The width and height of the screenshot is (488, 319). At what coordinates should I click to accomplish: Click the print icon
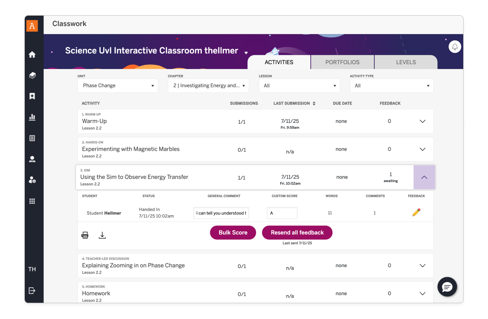pyautogui.click(x=85, y=235)
